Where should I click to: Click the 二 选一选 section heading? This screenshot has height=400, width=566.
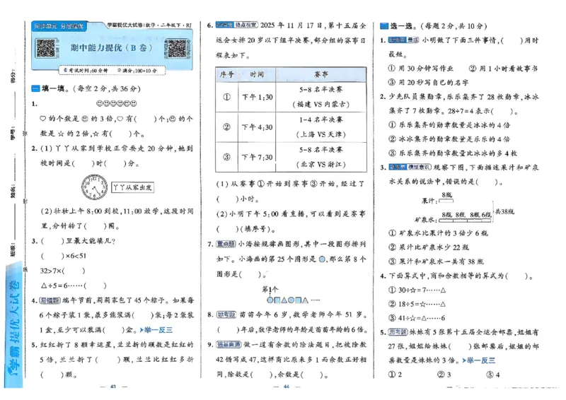(397, 26)
